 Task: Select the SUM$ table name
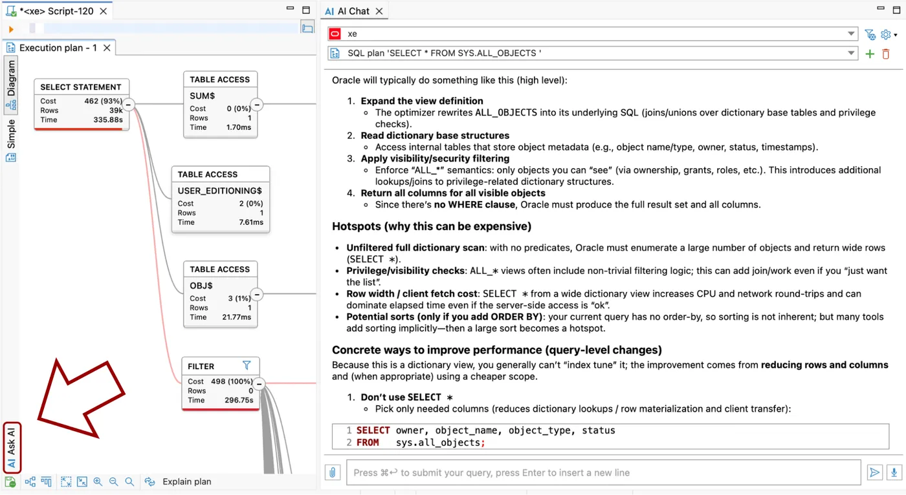(202, 96)
